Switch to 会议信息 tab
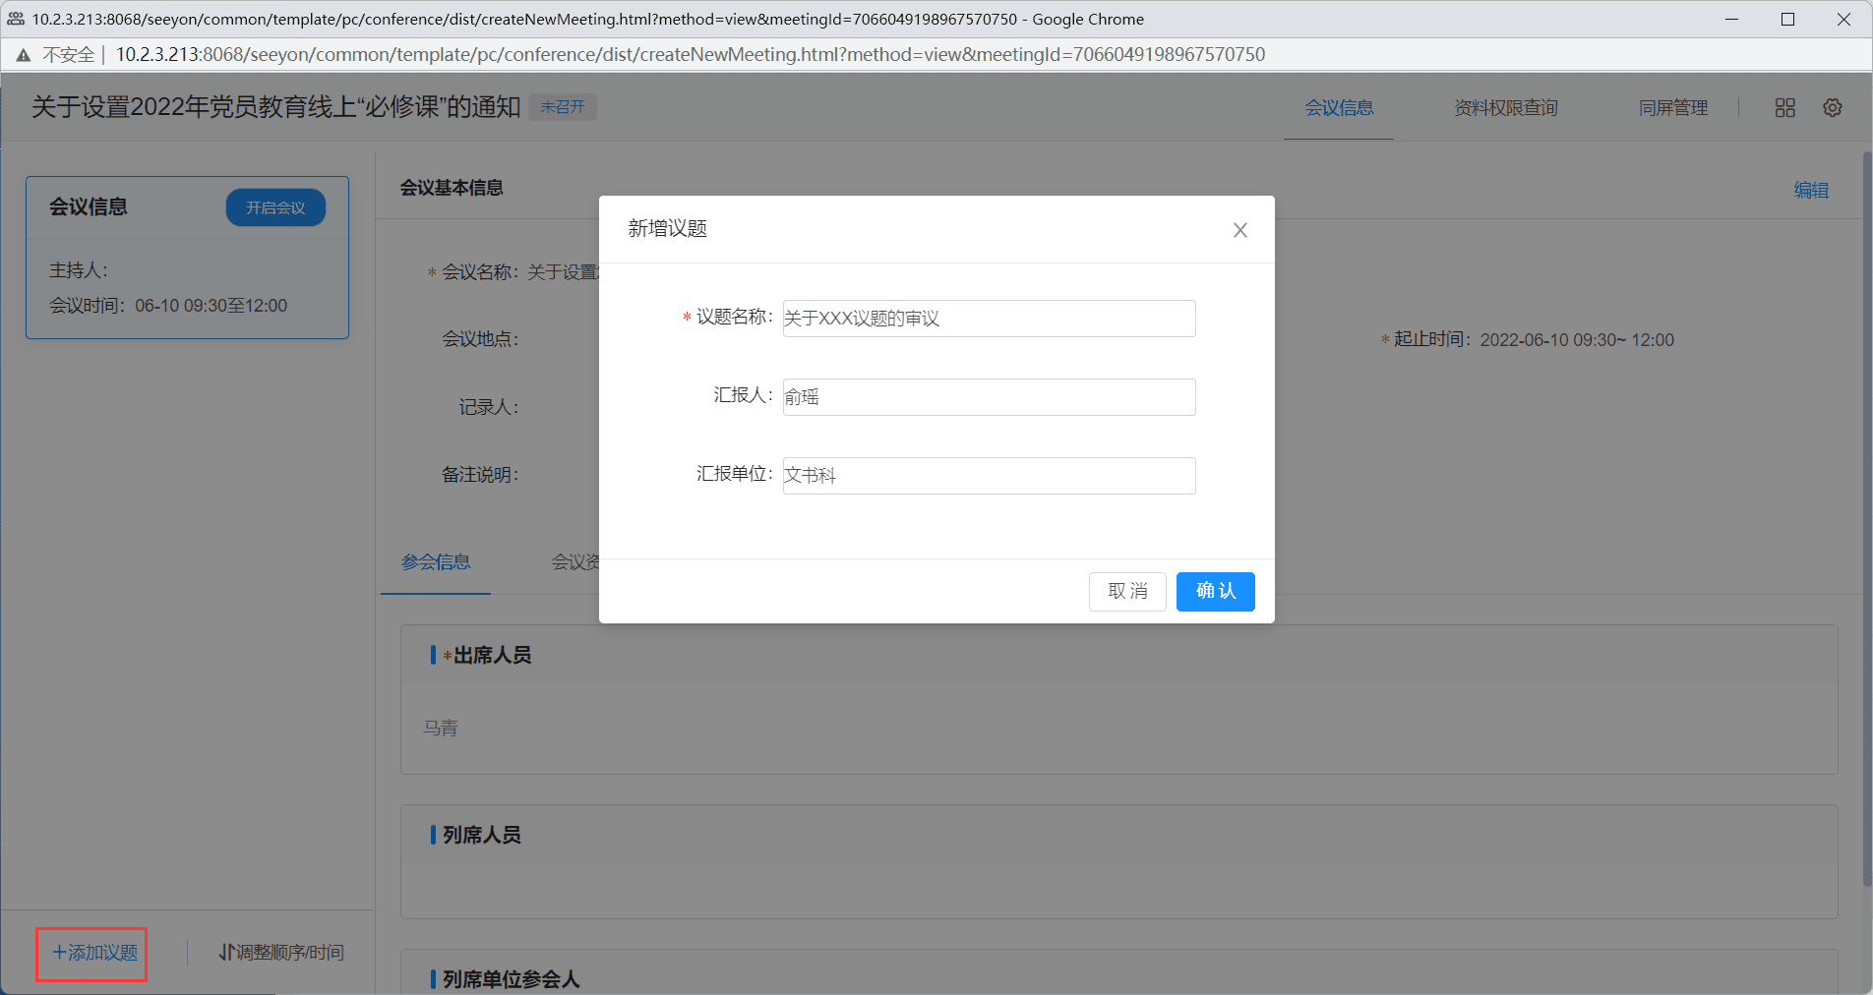The image size is (1873, 995). coord(1339,108)
